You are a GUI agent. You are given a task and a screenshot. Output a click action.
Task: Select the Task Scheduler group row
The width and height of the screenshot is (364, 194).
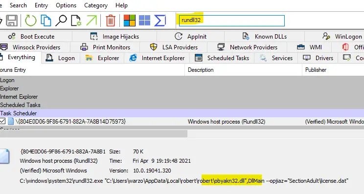[x=182, y=113]
